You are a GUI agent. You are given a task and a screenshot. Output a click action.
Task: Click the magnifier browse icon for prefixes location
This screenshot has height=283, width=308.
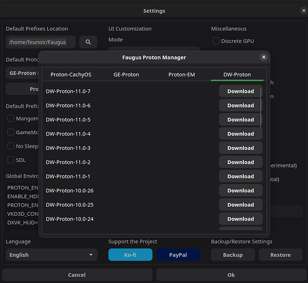88,42
